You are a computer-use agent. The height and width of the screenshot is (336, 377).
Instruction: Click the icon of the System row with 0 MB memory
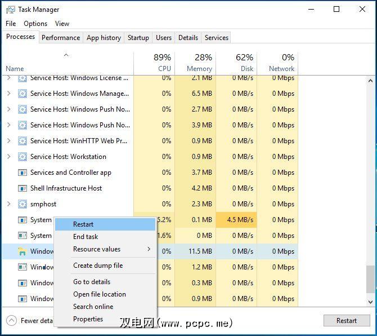click(23, 236)
